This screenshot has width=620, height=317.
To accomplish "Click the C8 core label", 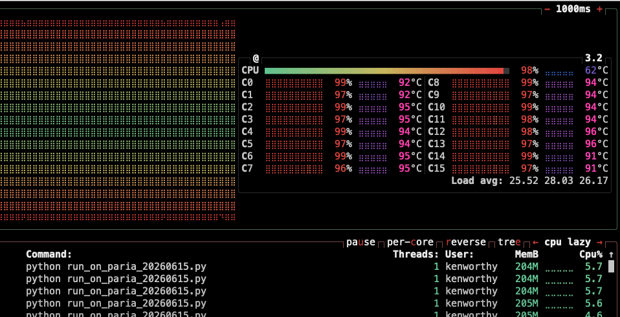I will pyautogui.click(x=434, y=83).
